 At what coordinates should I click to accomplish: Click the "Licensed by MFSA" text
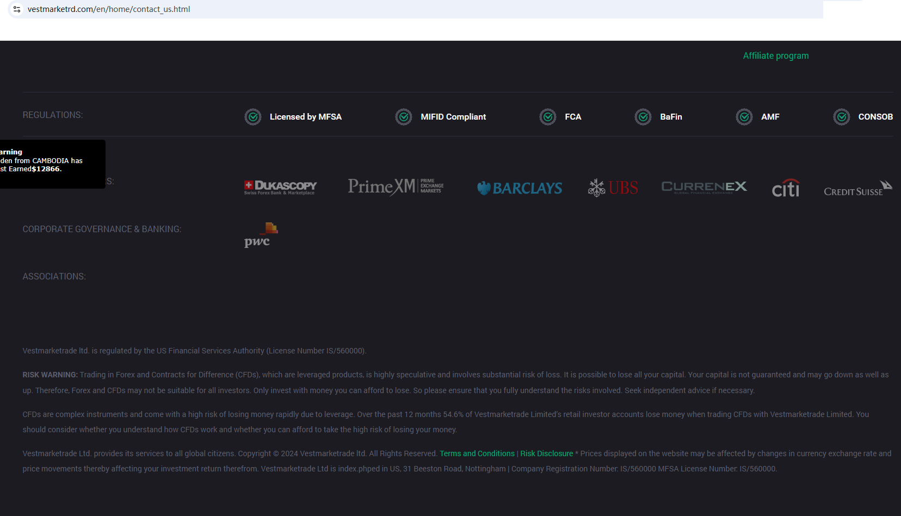306,117
